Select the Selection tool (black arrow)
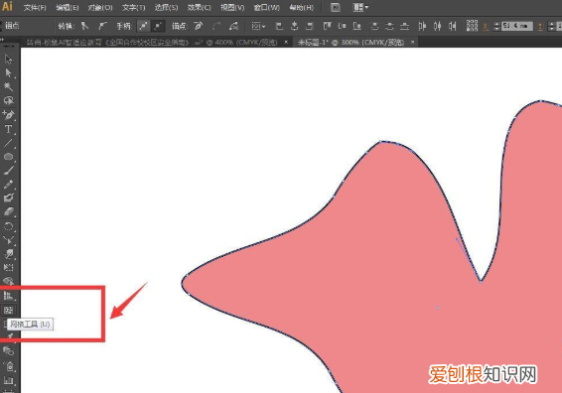Screen dimensions: 562x393 [8, 60]
